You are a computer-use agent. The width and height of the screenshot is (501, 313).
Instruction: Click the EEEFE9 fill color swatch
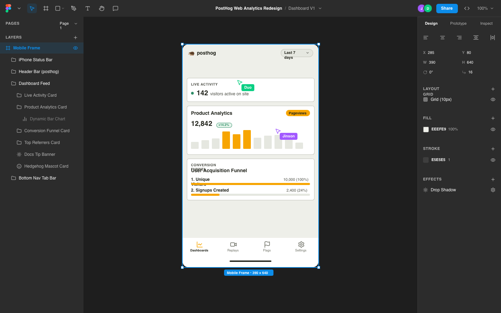pyautogui.click(x=426, y=129)
